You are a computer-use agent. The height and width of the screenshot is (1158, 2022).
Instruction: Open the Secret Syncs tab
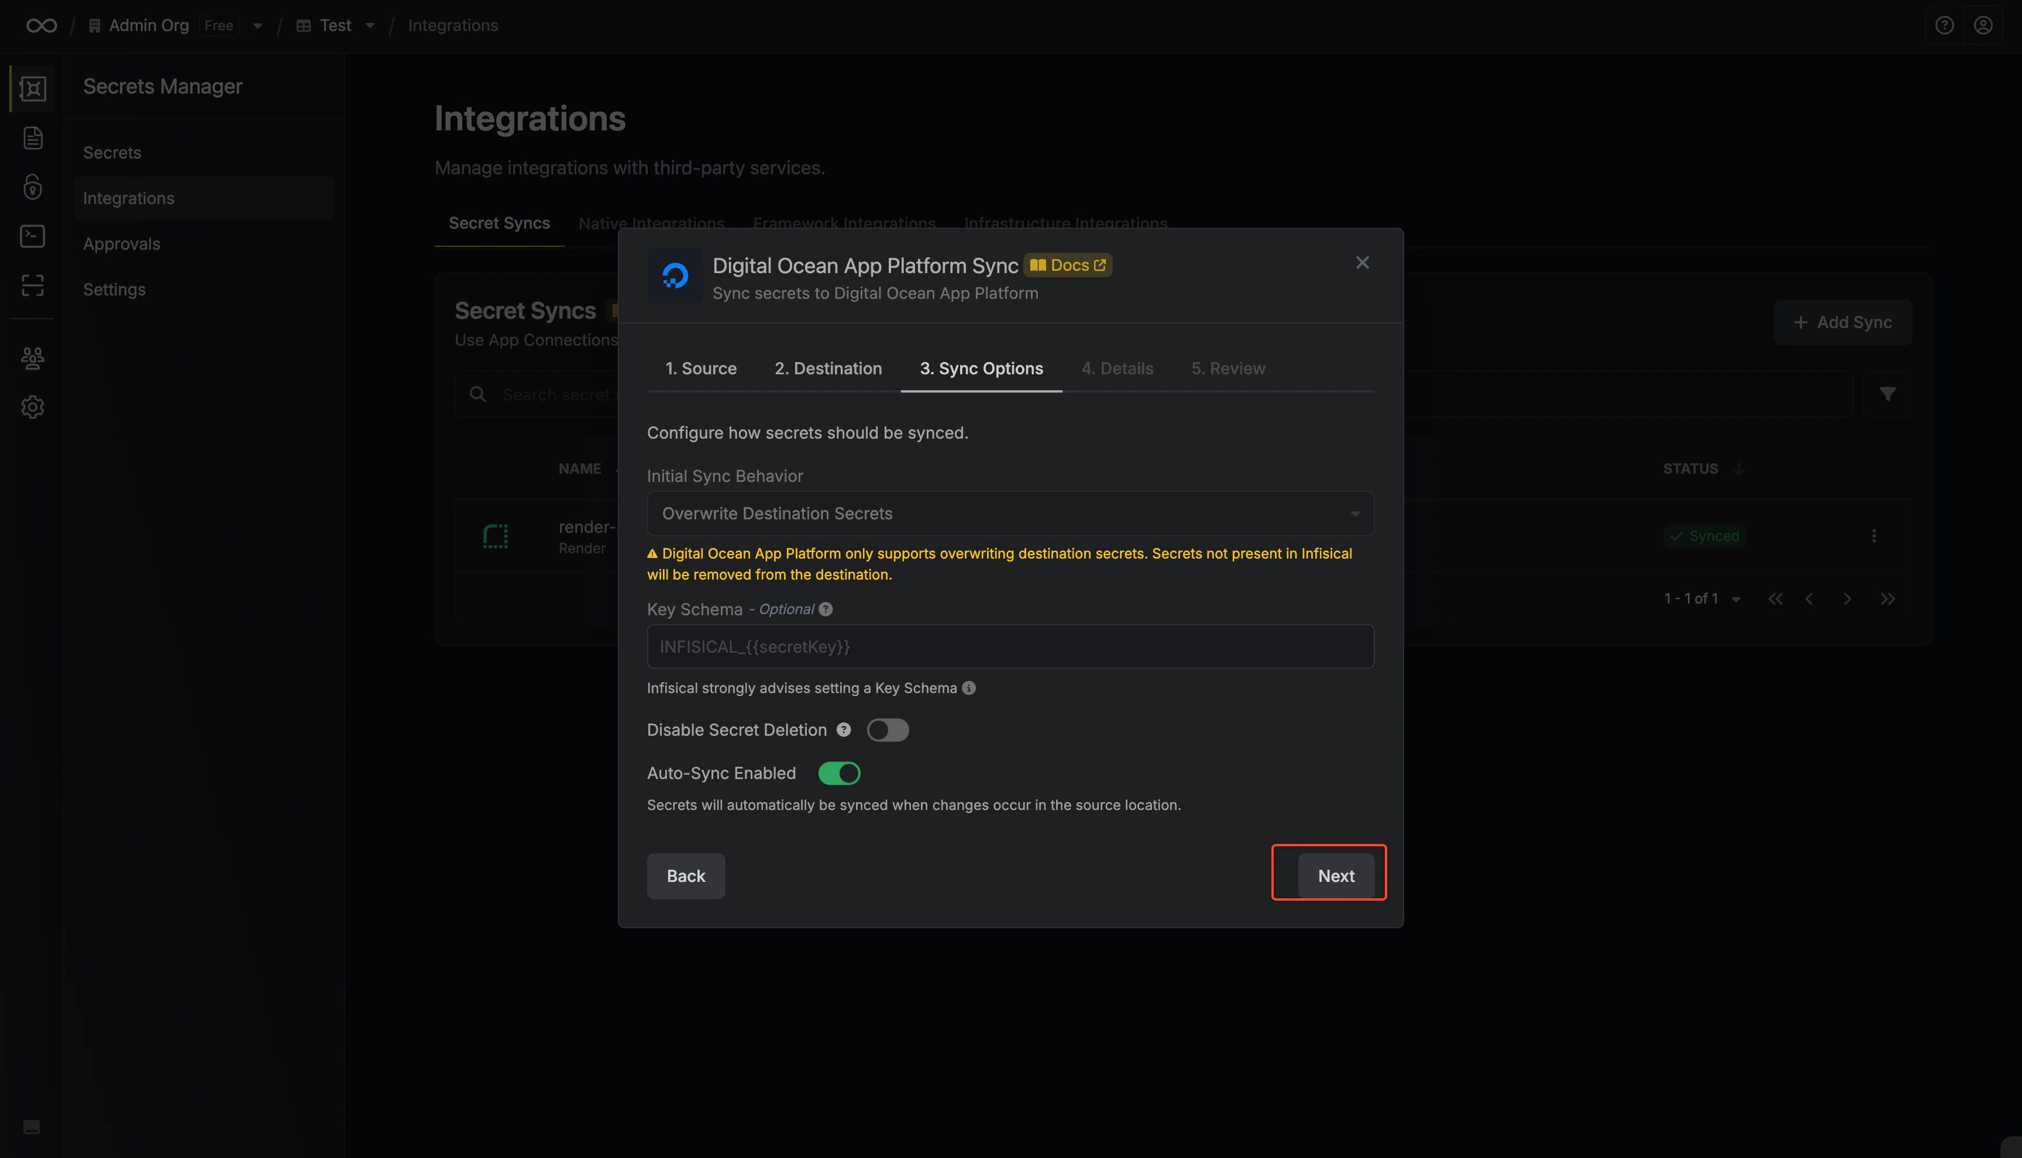(498, 223)
